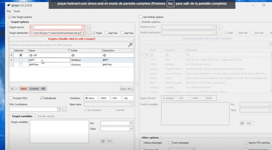272x150 pixels.
Task: Toggle the filter-row Selected checkbox
Action: (21, 55)
